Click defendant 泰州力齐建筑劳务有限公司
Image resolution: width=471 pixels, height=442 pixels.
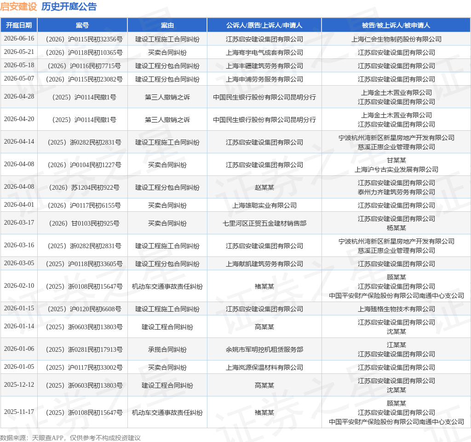pyautogui.click(x=396, y=192)
